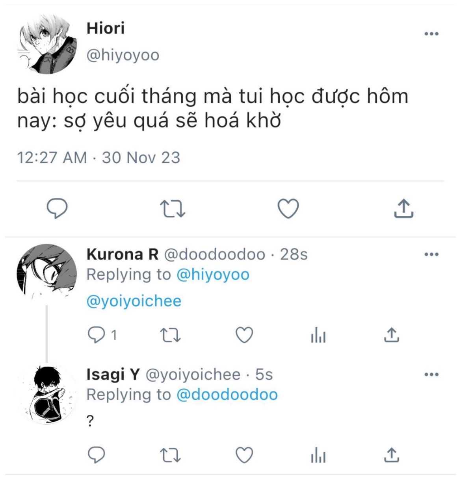Viewport: 461px width, 484px height.
Task: Open the @doodoodoo replying-to link
Action: tap(227, 395)
